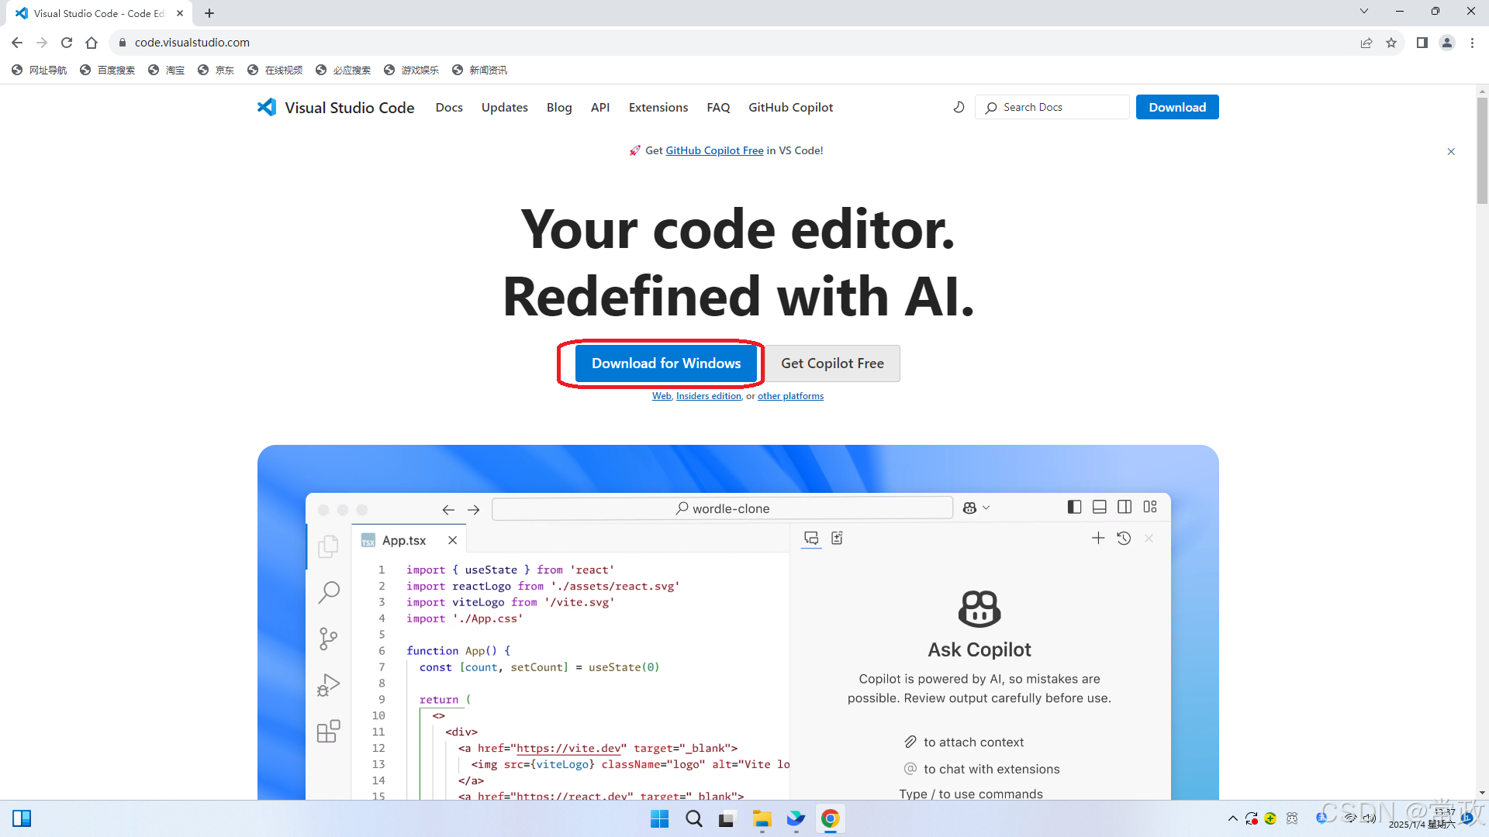Viewport: 1489px width, 837px height.
Task: Click the Source Control branch icon
Action: [x=329, y=639]
